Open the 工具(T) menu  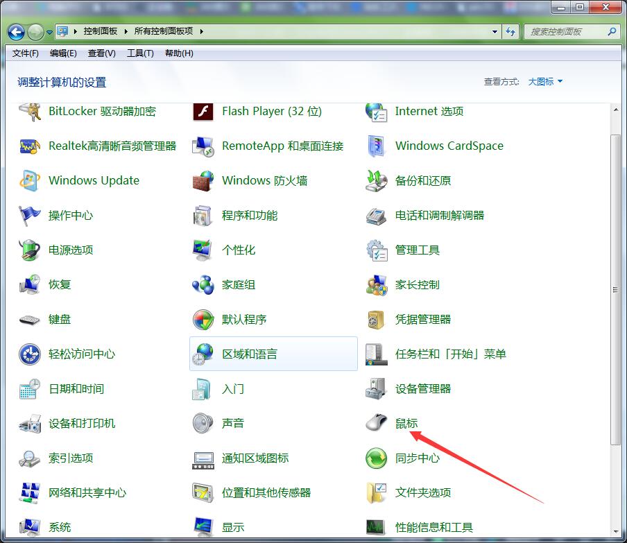click(x=140, y=53)
